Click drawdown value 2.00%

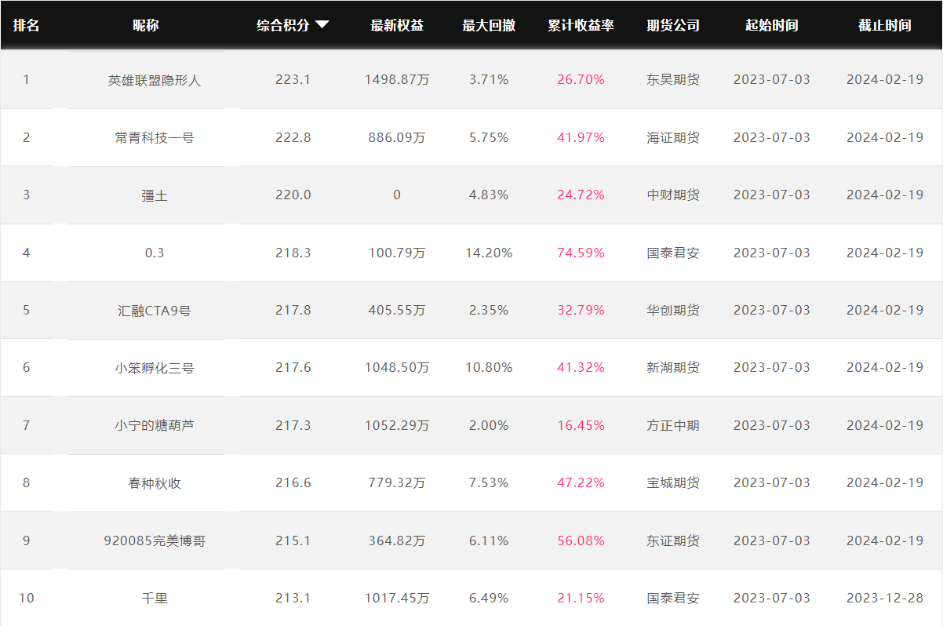489,425
